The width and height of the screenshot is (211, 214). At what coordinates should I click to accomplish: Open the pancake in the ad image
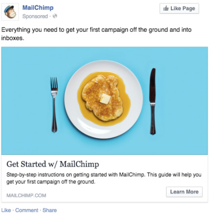tap(102, 98)
